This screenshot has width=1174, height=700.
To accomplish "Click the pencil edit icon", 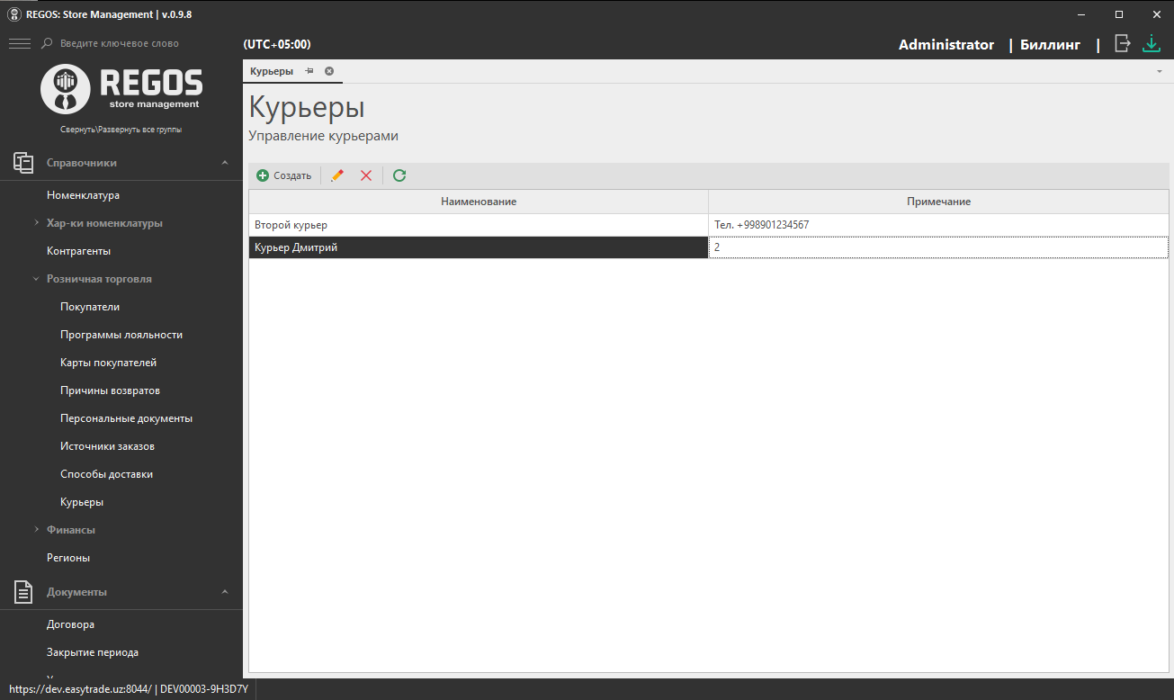I will pyautogui.click(x=337, y=175).
